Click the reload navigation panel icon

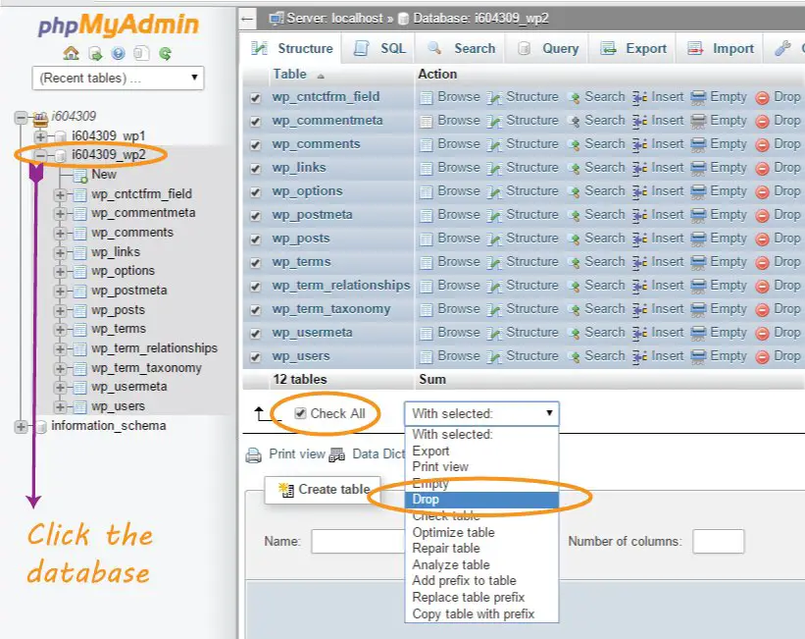pyautogui.click(x=165, y=53)
